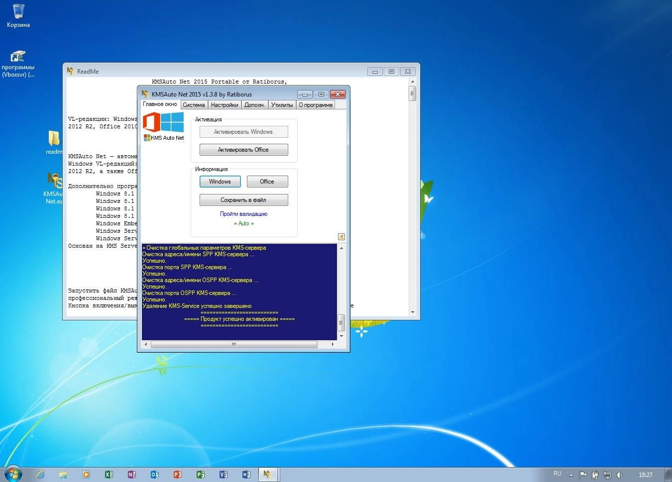Screen dimensions: 672x482
Task: Click the power plug tray icon
Action: pyautogui.click(x=595, y=475)
